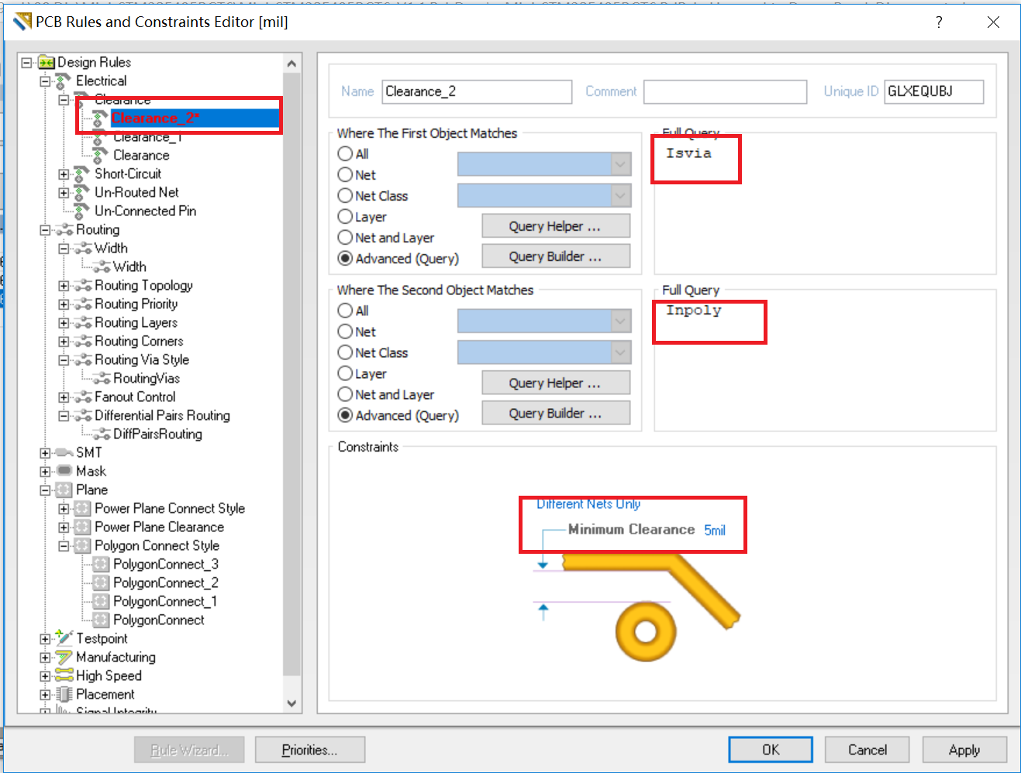The image size is (1021, 773).
Task: Click the PolygonConnect_3 rule icon
Action: click(101, 564)
